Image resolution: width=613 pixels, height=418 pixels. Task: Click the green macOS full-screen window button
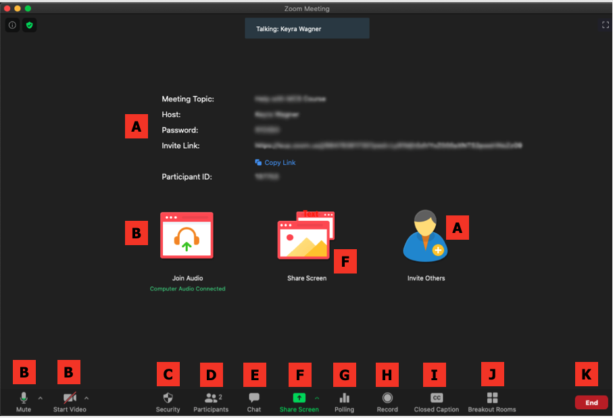tap(28, 8)
